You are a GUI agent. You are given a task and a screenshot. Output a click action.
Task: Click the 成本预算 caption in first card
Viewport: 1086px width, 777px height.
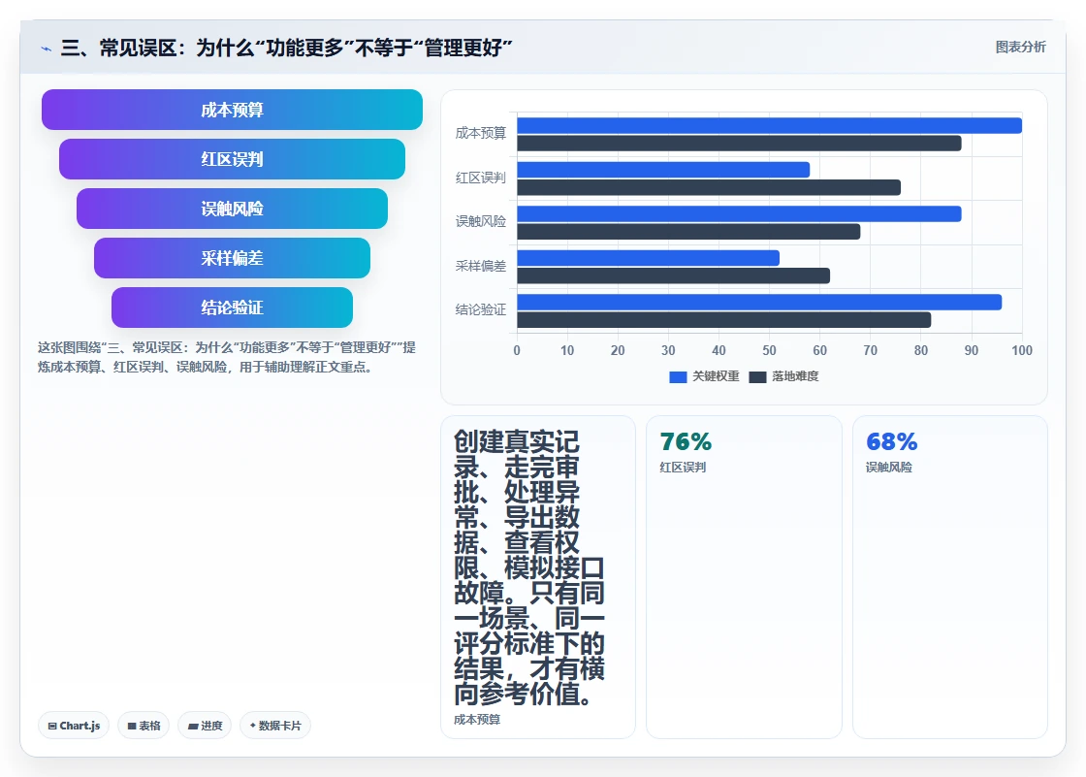(477, 720)
